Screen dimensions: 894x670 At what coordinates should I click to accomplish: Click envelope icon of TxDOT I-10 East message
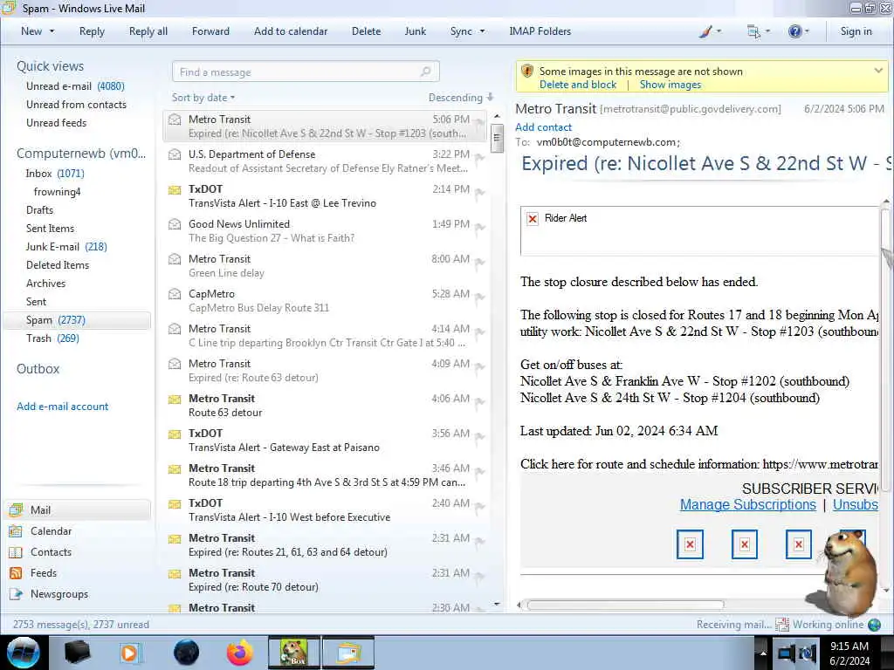(x=175, y=189)
